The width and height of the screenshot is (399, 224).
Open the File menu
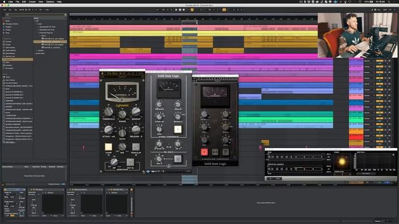point(17,1)
